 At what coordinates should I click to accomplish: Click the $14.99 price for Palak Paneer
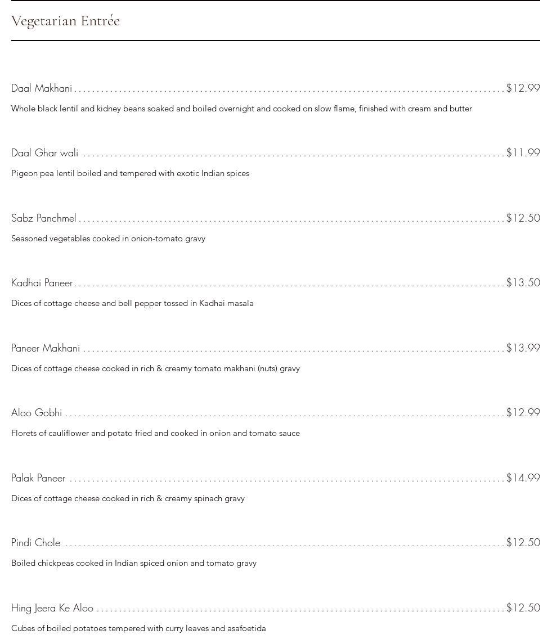click(523, 478)
